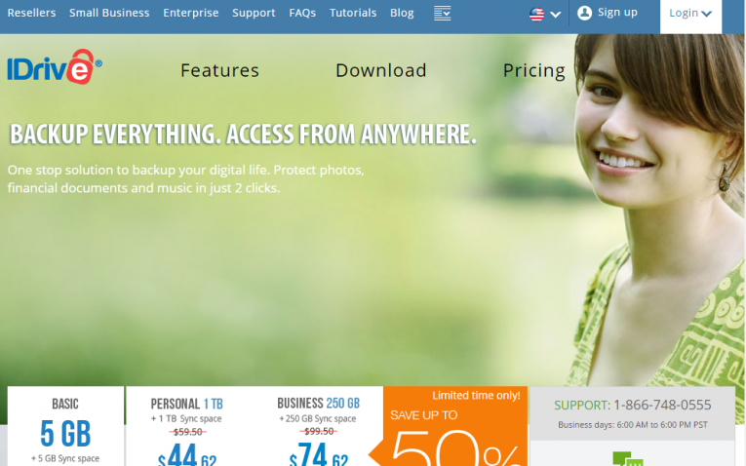Open the Resellers link
The height and width of the screenshot is (466, 746).
pos(31,13)
